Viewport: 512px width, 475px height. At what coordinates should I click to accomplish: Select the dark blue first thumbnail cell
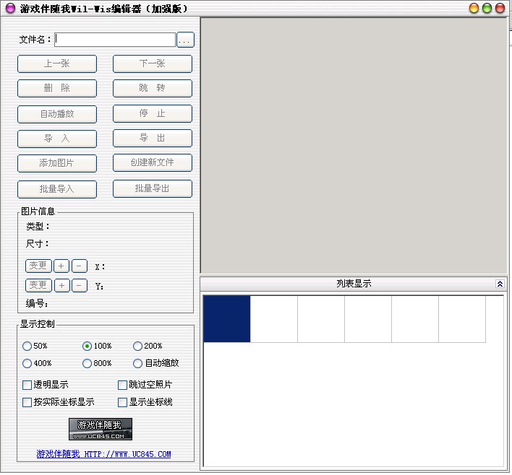(226, 318)
